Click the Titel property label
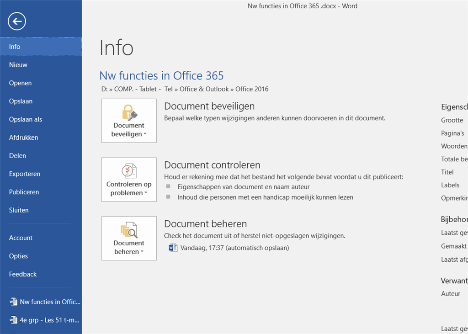The image size is (468, 334). (x=447, y=172)
